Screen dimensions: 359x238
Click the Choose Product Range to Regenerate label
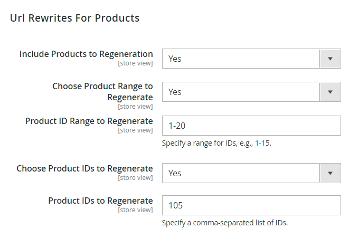coord(102,91)
